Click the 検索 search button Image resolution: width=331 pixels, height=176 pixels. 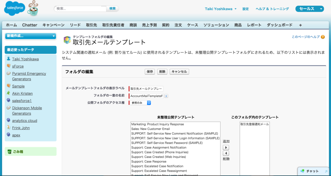point(112,9)
